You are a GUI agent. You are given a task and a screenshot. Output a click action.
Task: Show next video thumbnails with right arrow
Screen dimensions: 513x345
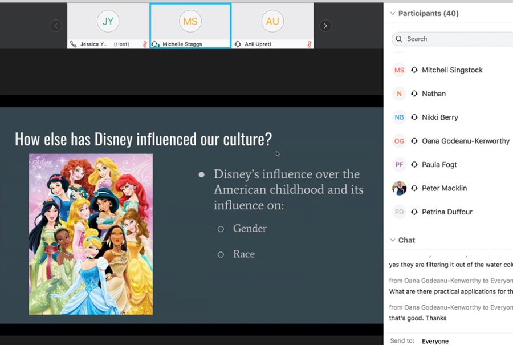point(325,26)
